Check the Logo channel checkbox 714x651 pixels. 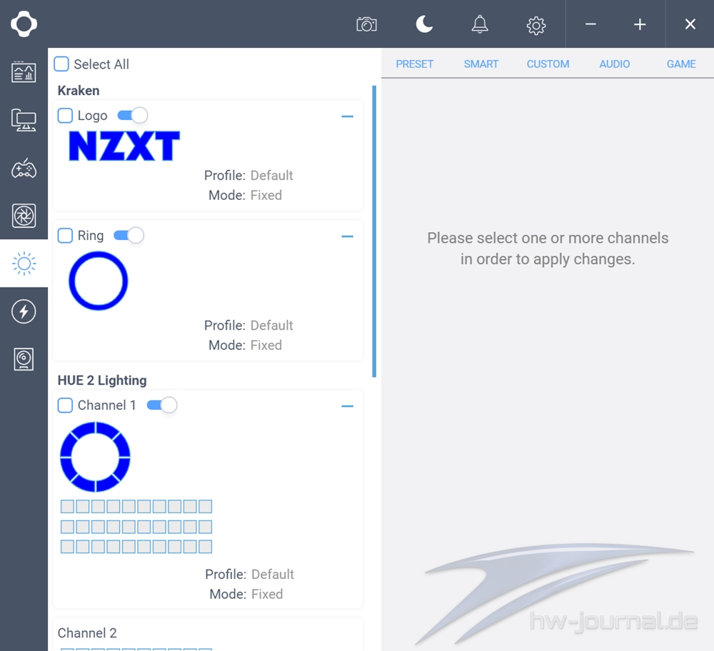65,116
